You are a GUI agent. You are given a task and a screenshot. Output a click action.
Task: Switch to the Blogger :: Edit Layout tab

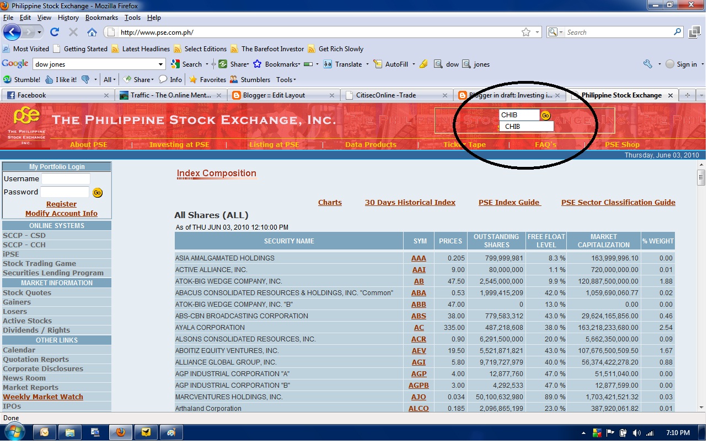[283, 95]
